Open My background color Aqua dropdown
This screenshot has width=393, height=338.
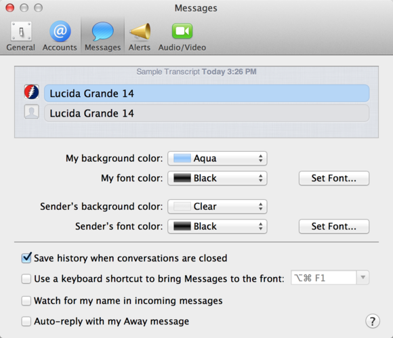(x=218, y=159)
